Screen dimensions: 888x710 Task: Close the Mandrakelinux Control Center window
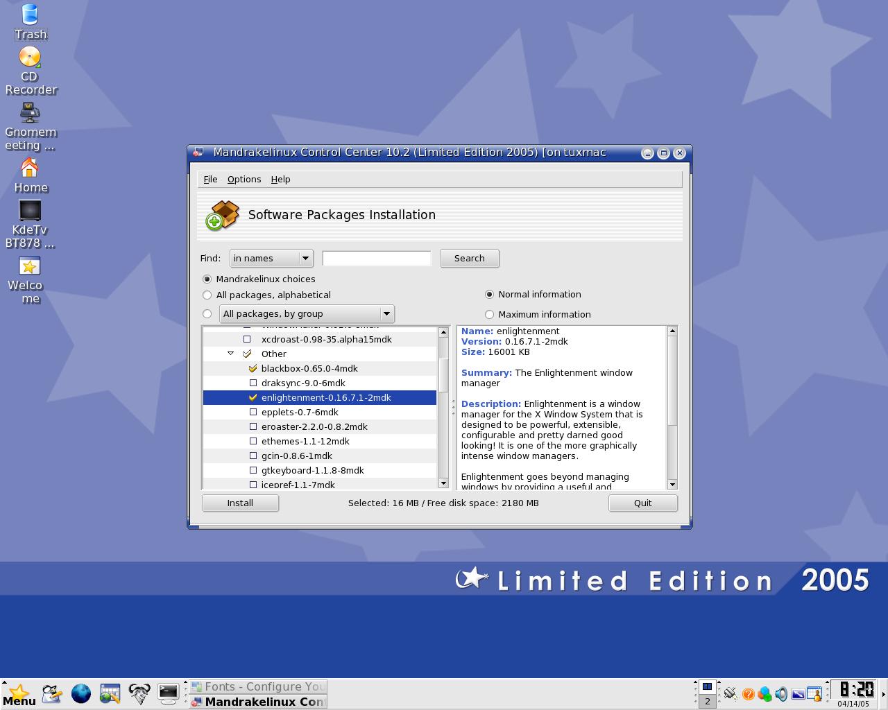click(680, 153)
